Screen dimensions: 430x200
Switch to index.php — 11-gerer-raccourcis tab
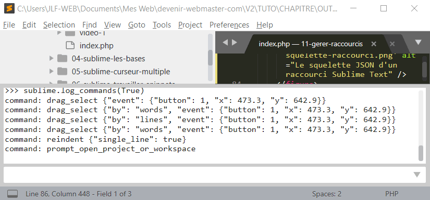311,44
